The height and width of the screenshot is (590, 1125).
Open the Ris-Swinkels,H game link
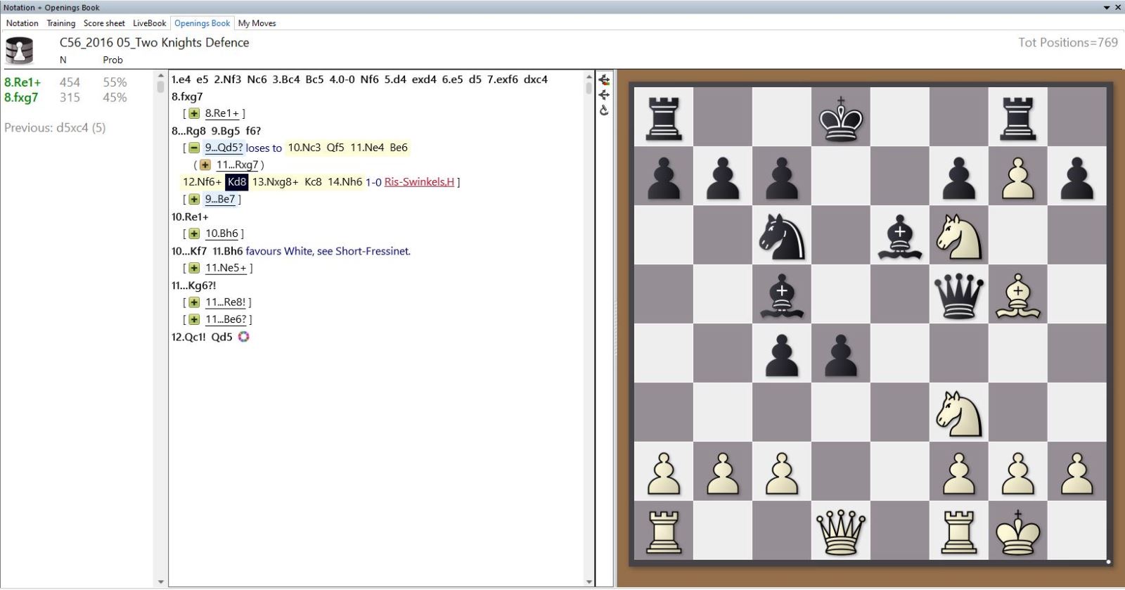point(419,182)
